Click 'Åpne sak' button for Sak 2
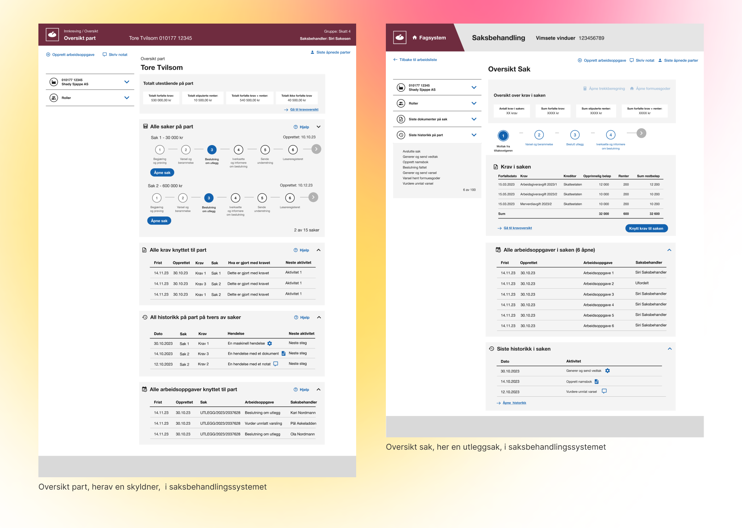Screen dimensions: 742x528 pos(159,221)
